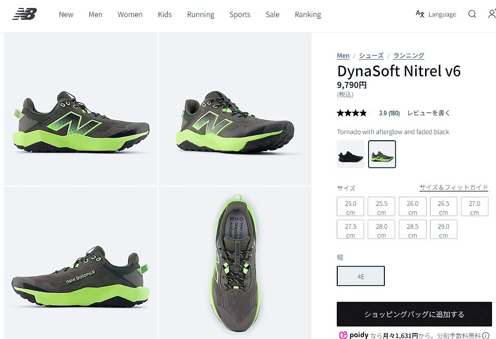This screenshot has width=496, height=339.
Task: Open the top-down shoe image
Action: click(x=235, y=263)
